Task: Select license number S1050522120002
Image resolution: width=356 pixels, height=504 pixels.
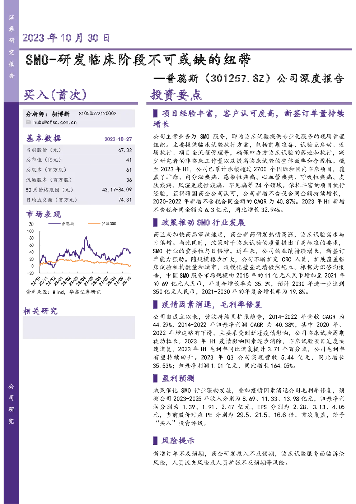Action: tap(98, 114)
